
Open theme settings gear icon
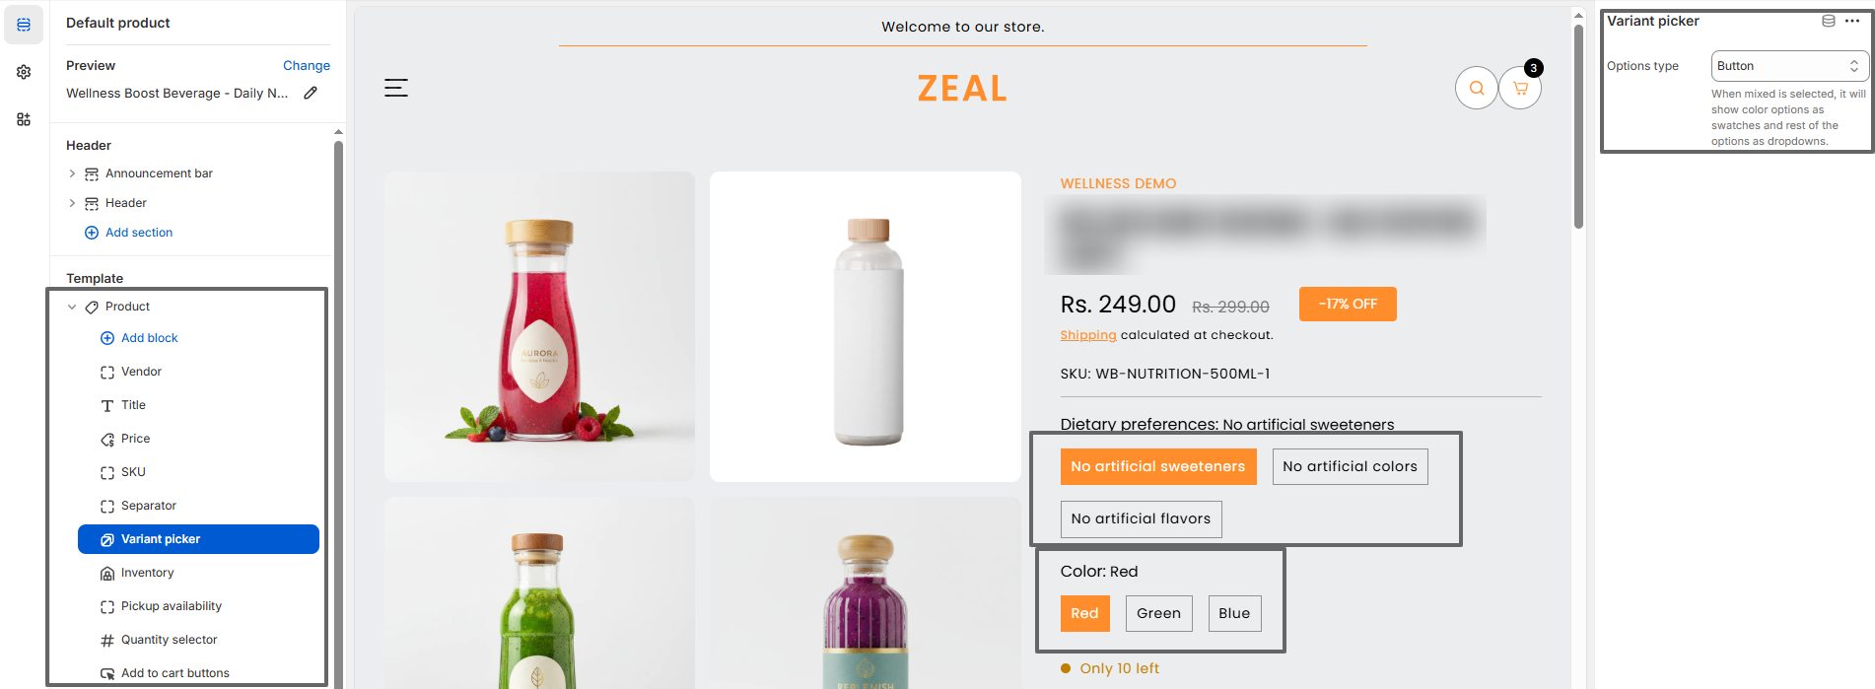pyautogui.click(x=24, y=72)
